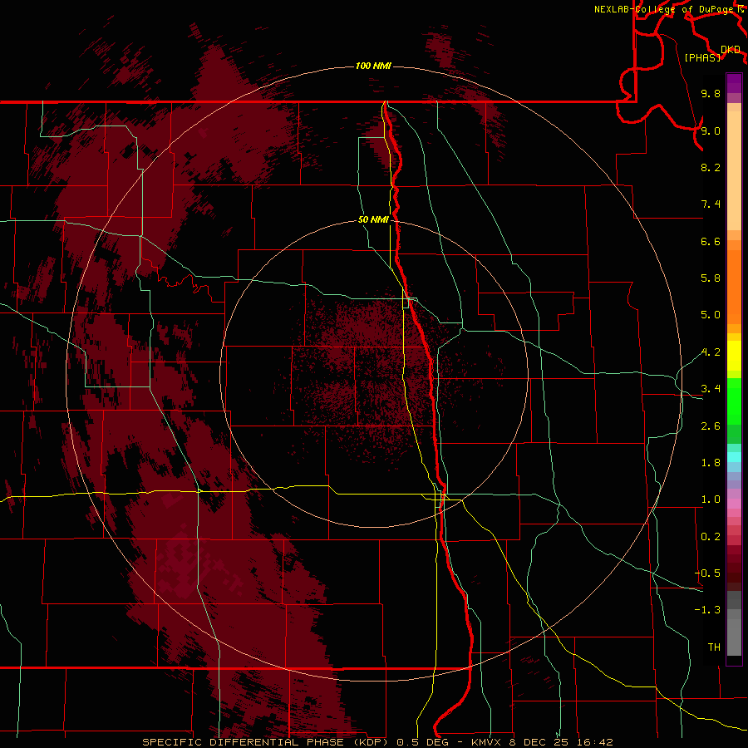Click the 4.2 scale value
The width and height of the screenshot is (748, 748).
click(x=711, y=352)
